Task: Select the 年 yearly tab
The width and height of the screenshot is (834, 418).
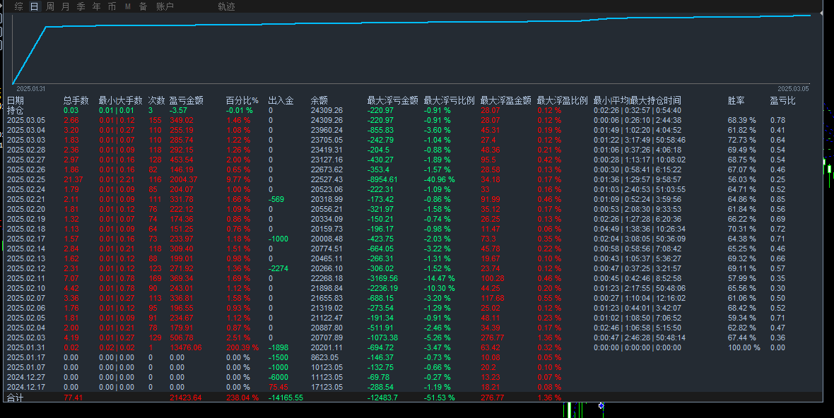Action: click(x=96, y=6)
